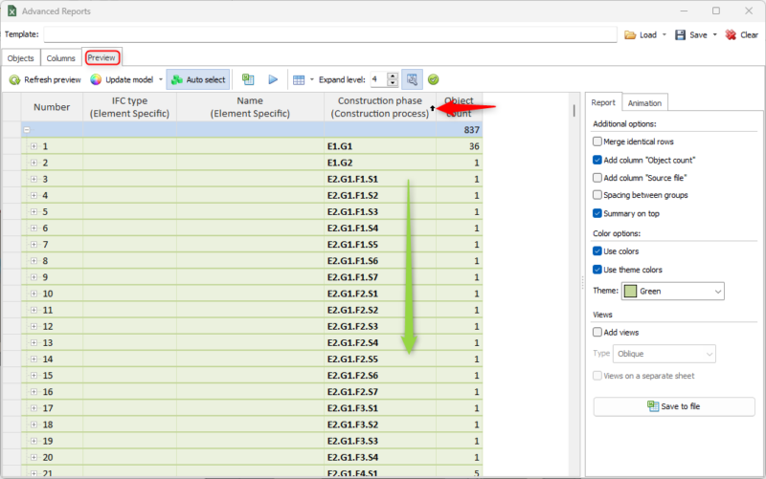Click the Save floppy disk icon
Image resolution: width=766 pixels, height=479 pixels.
[680, 34]
